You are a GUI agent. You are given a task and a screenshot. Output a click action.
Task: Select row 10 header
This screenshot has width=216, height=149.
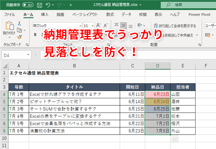[4, 138]
